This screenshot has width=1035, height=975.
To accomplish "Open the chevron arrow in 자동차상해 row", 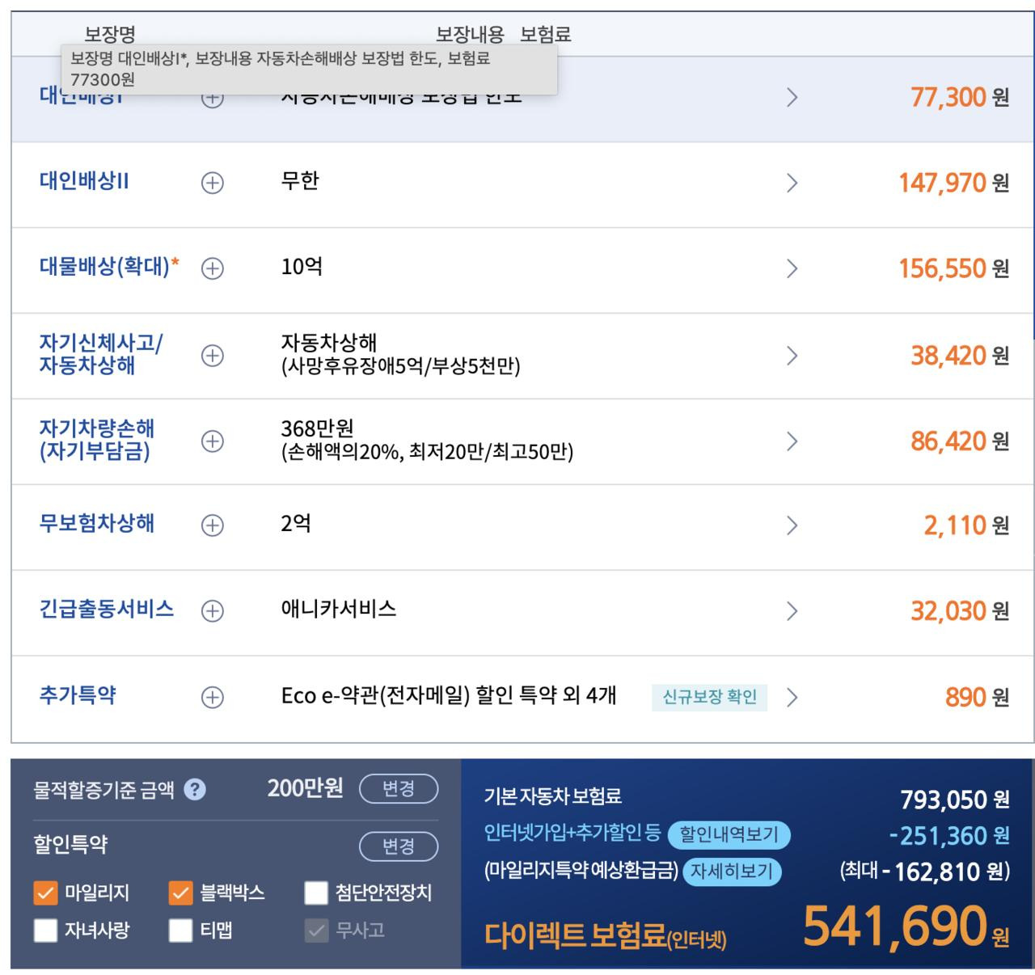I will tap(792, 356).
